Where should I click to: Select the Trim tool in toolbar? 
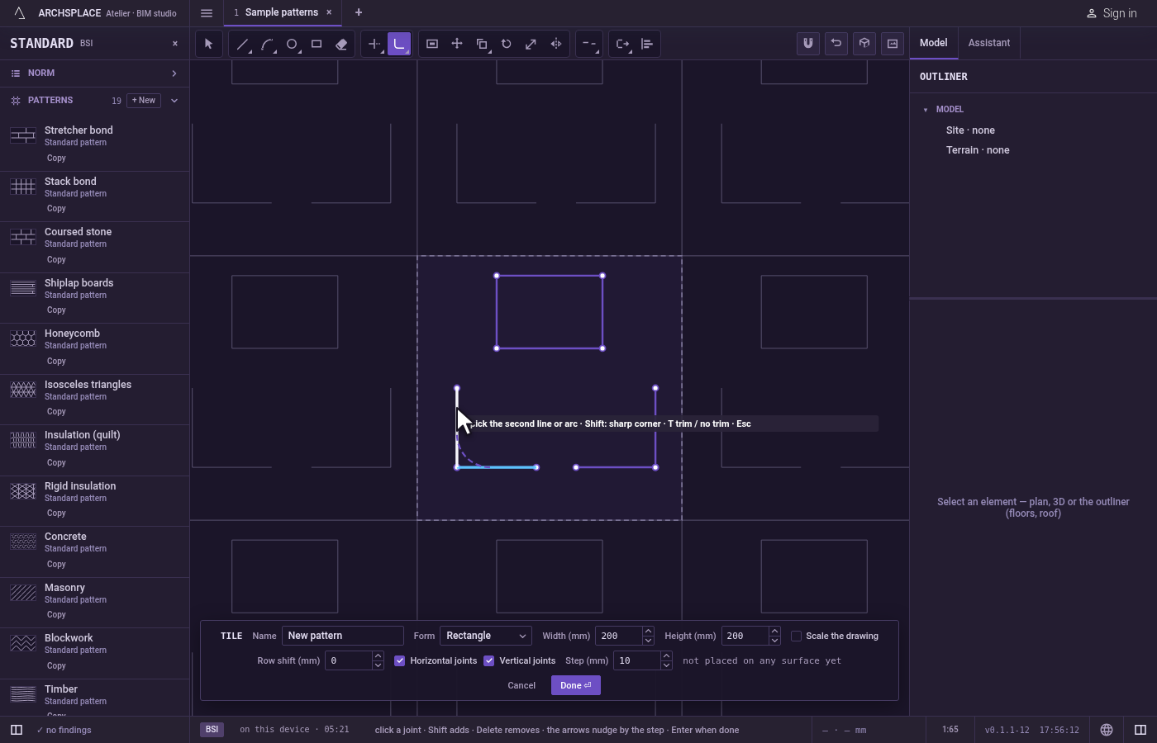click(x=374, y=44)
